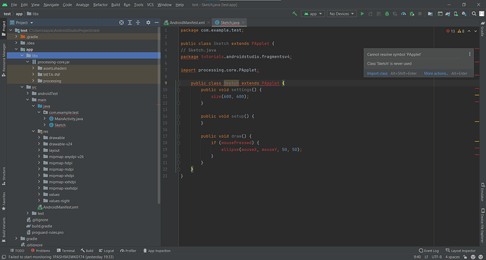Click Collapse All in Project panel
Screen dimensions: 486x260
[138, 22]
